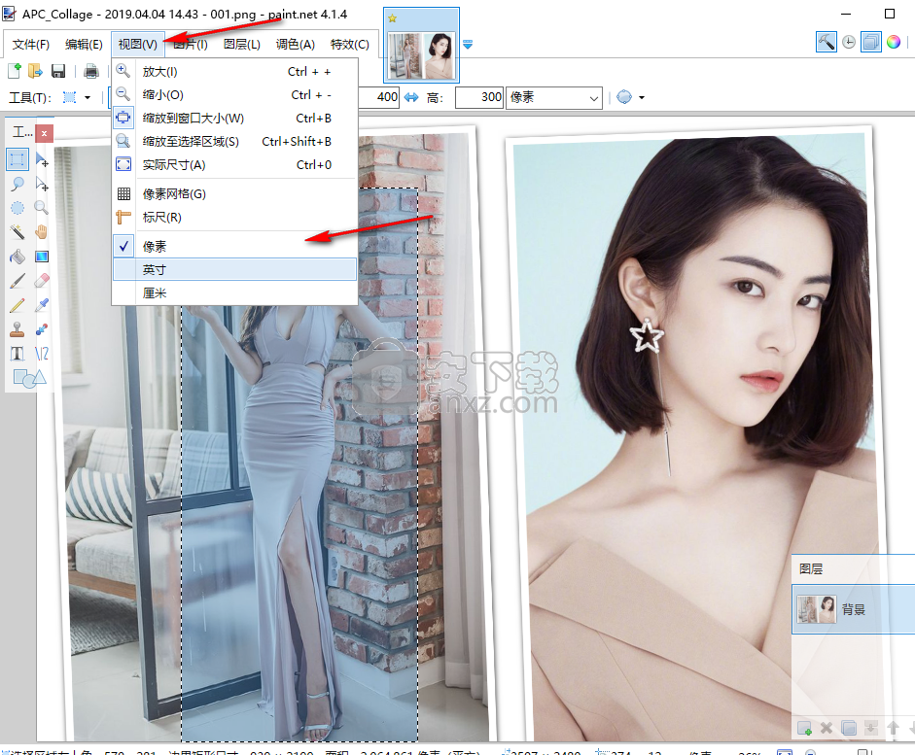Click the width field showing 400

tap(379, 97)
